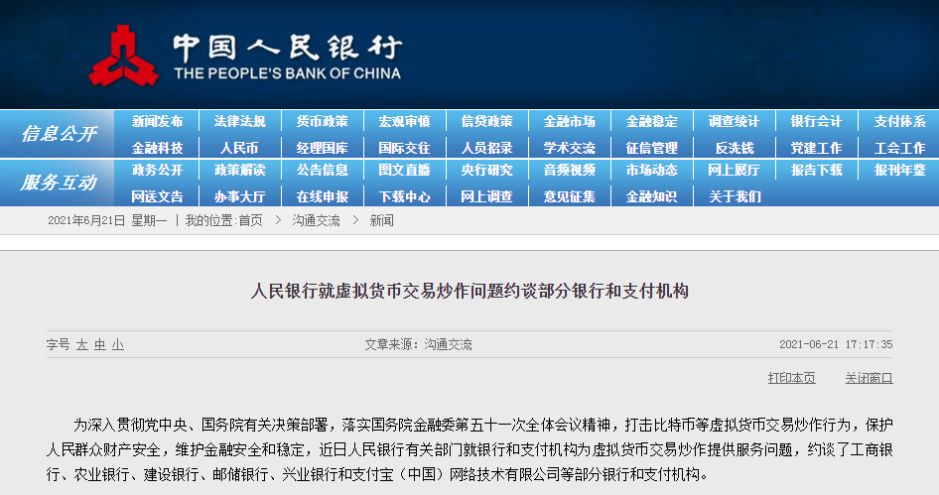Set font size to 小

[x=117, y=345]
